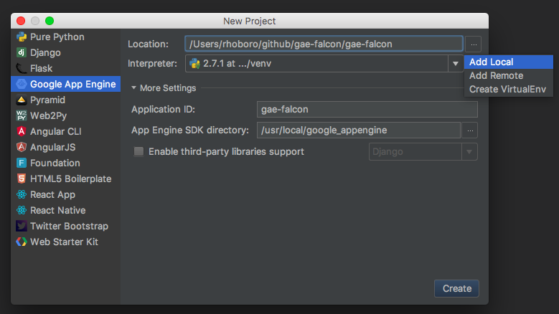Pick React App project type
The image size is (559, 314).
[x=65, y=194]
